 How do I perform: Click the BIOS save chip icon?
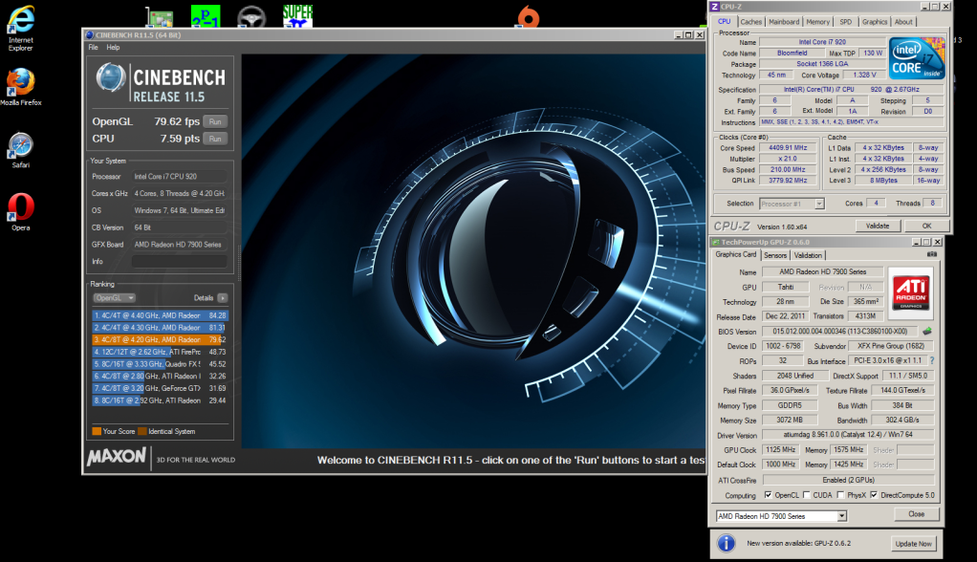(926, 331)
